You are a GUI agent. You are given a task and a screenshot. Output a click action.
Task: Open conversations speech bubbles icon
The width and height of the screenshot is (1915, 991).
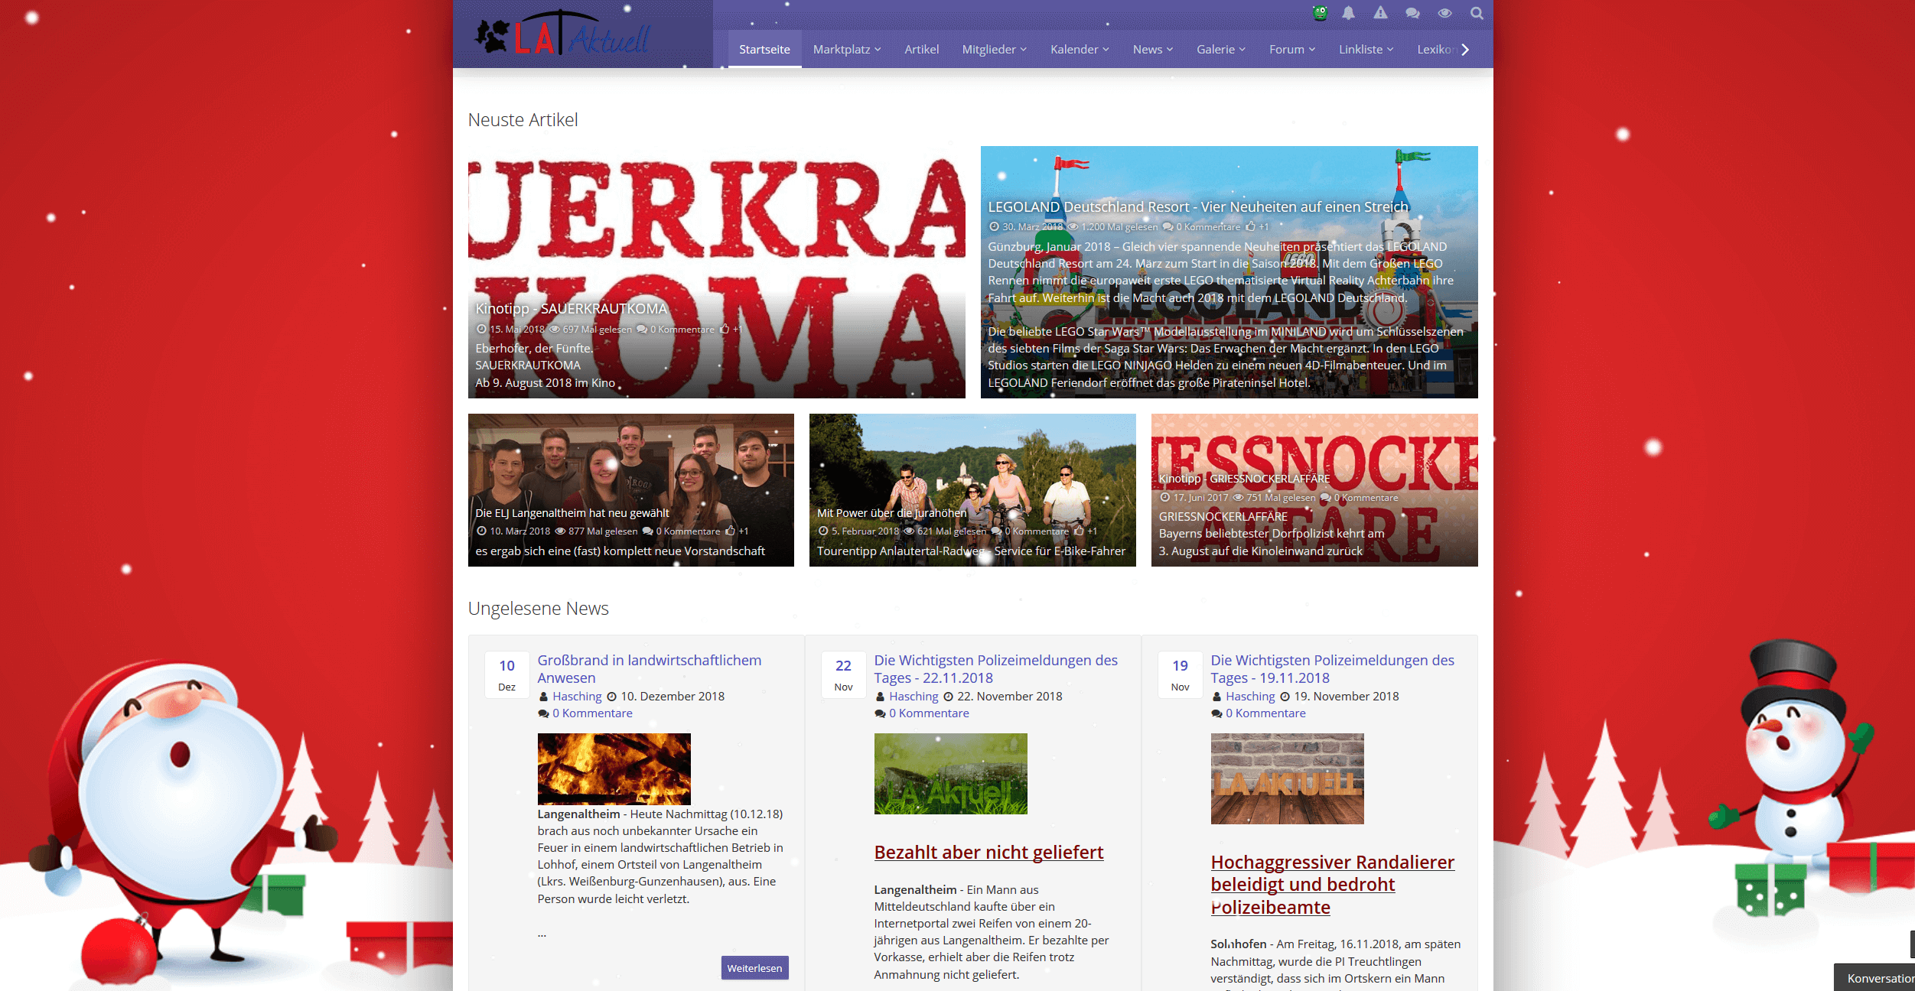1412,13
